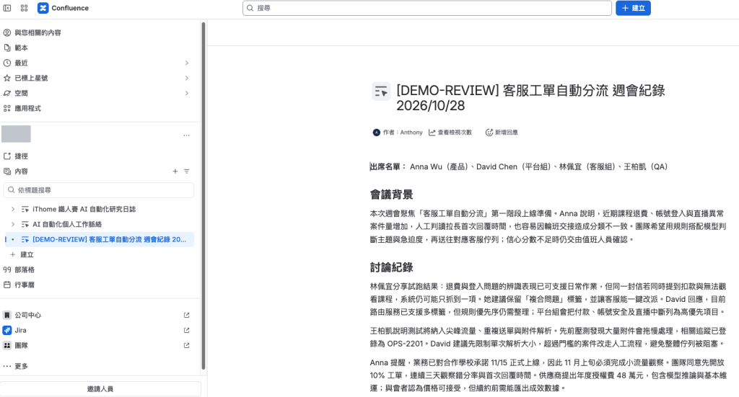
Task: Click iThome tree page icon
Action: point(25,209)
